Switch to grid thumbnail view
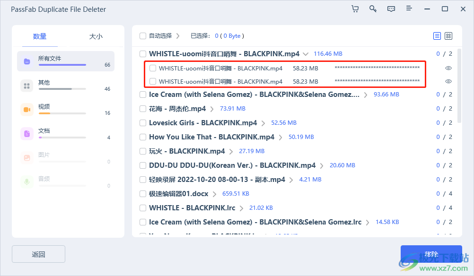The image size is (474, 276). [x=448, y=36]
